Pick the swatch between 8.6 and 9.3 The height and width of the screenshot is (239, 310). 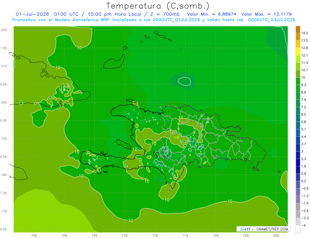[298, 88]
